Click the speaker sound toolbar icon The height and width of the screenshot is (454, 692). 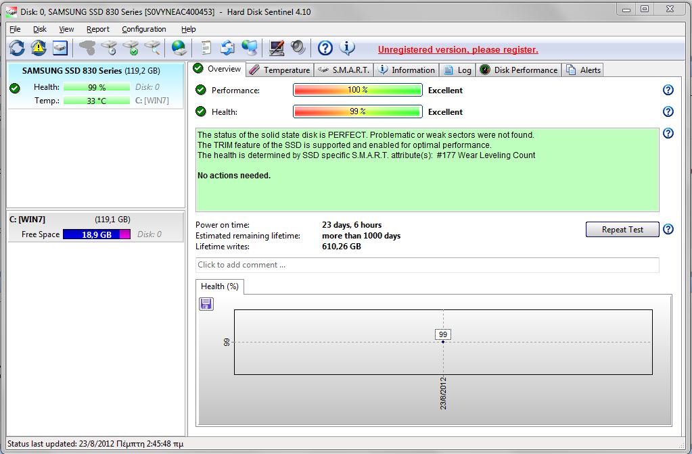coord(298,47)
